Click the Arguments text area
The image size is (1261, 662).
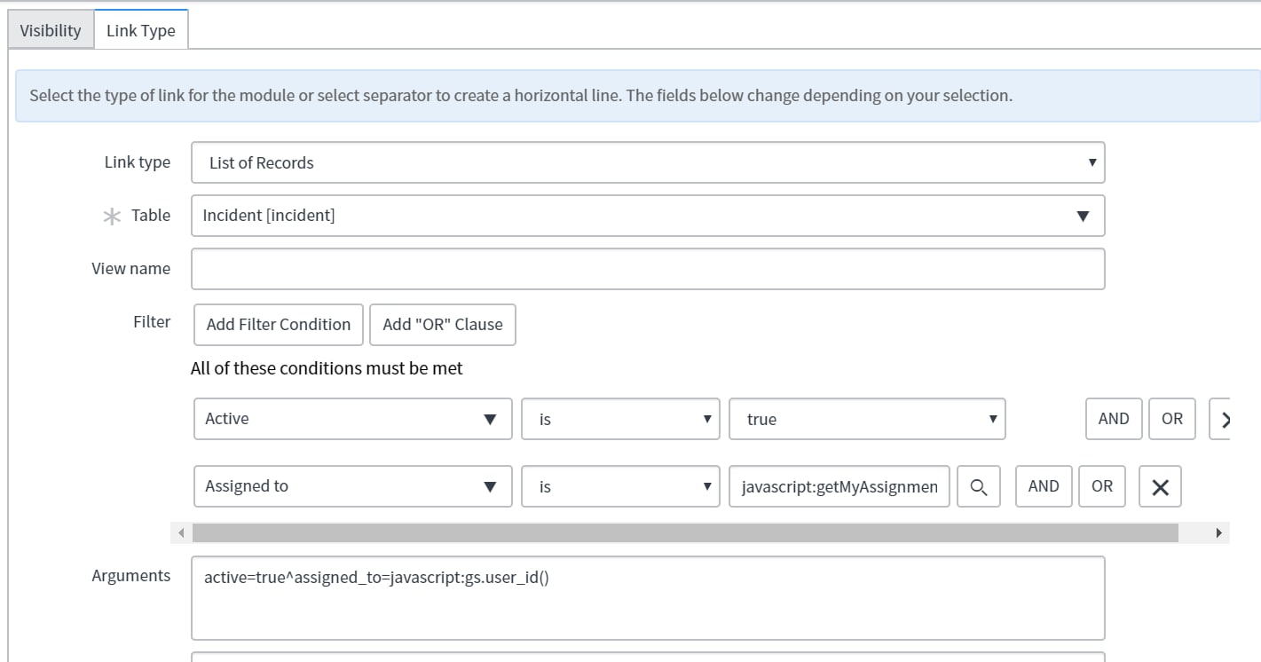pyautogui.click(x=648, y=598)
